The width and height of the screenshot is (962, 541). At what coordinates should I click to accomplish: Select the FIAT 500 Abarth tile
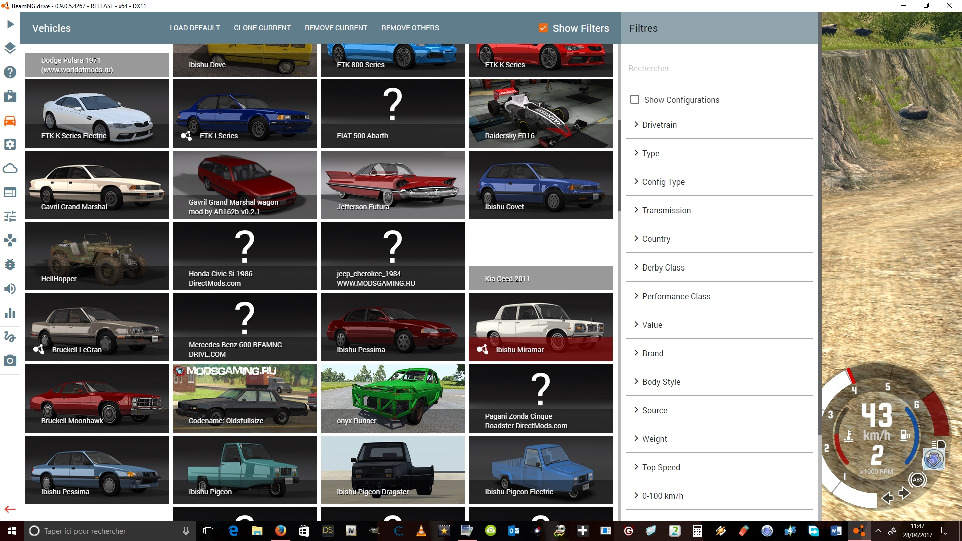(x=393, y=113)
